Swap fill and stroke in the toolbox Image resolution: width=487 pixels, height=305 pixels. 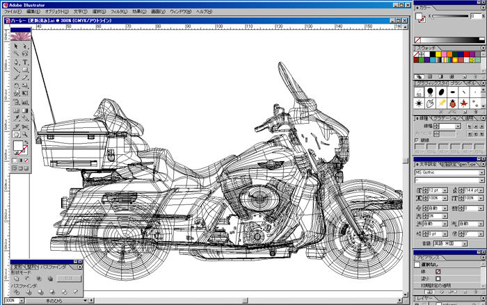click(27, 142)
